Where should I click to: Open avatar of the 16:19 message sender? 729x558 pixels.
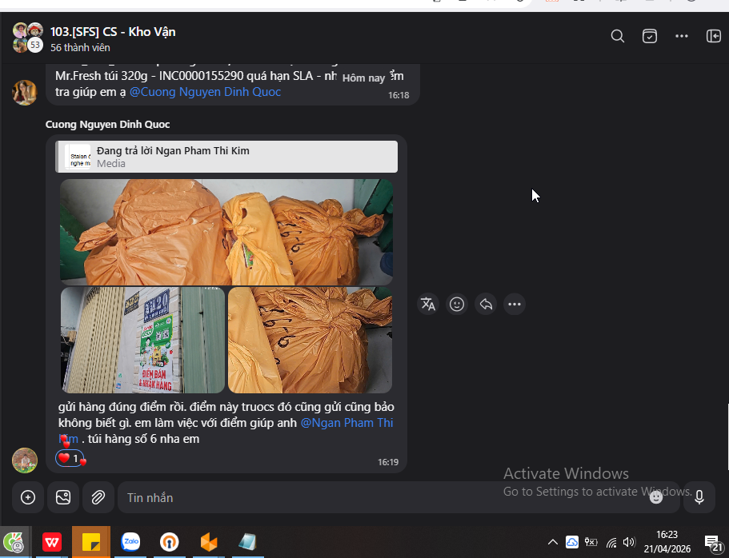point(24,460)
